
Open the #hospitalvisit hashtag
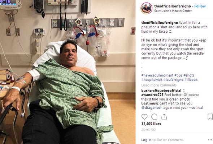point(152,80)
